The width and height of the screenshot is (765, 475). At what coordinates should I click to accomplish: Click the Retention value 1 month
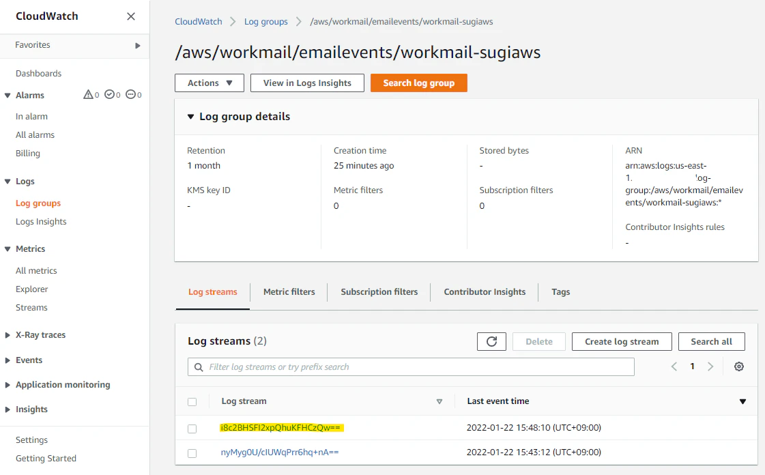click(x=203, y=166)
